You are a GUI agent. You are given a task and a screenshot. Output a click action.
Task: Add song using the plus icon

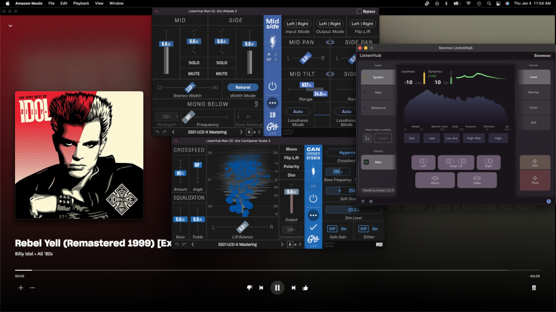click(21, 288)
